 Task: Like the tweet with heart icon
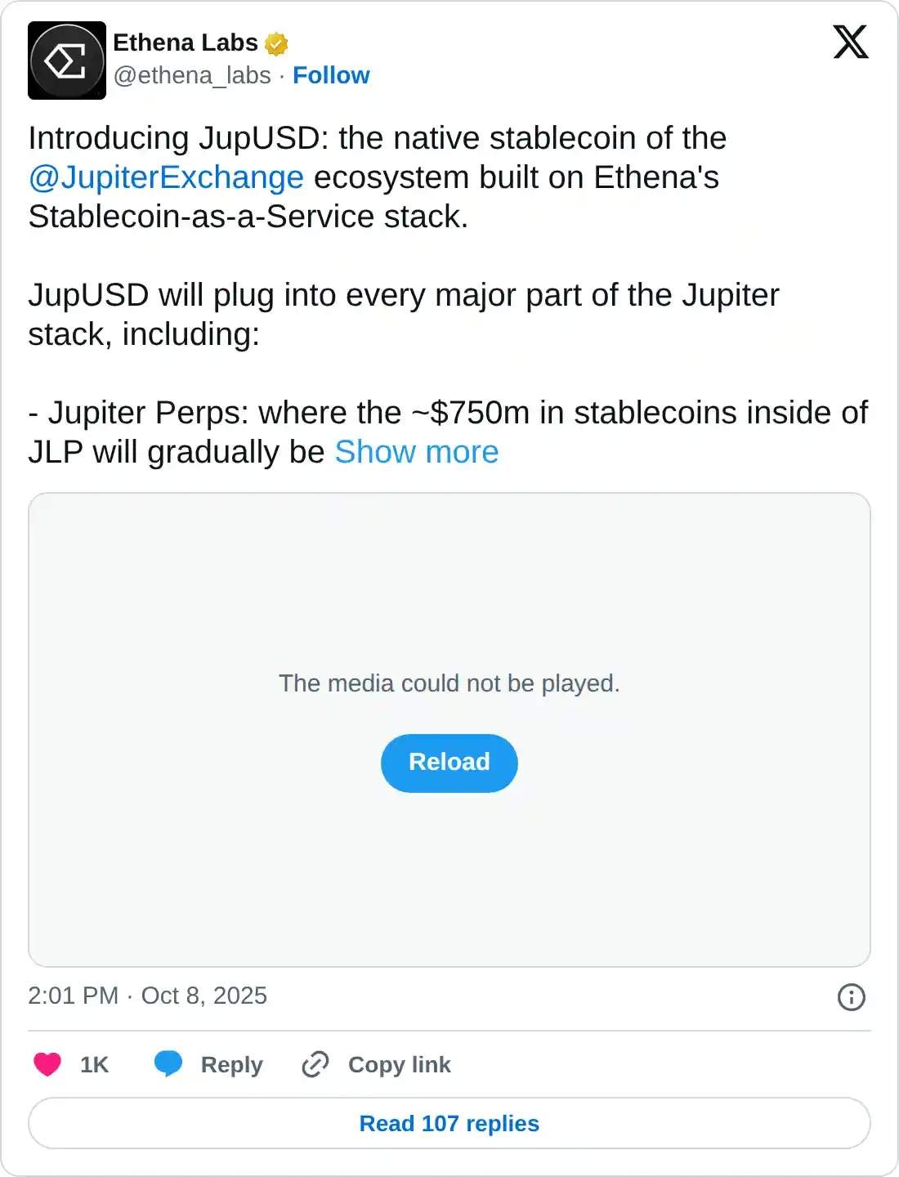(47, 1064)
